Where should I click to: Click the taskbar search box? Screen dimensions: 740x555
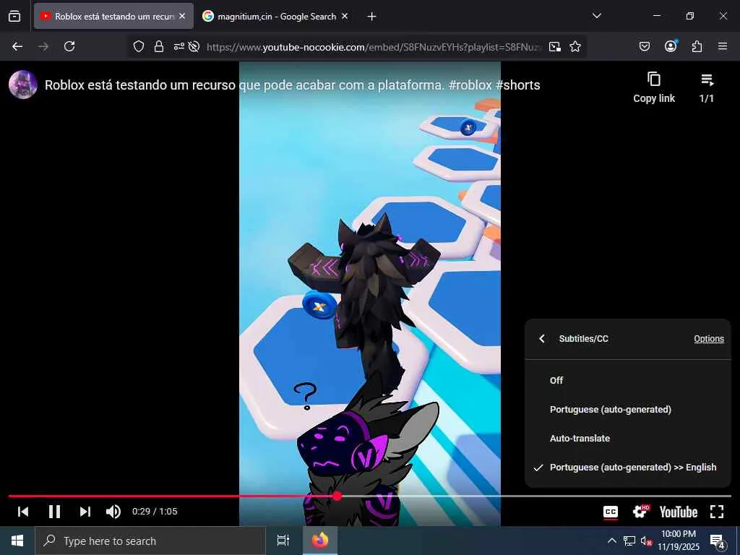pos(150,541)
